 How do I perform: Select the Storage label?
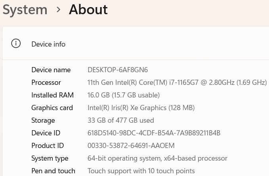43,120
